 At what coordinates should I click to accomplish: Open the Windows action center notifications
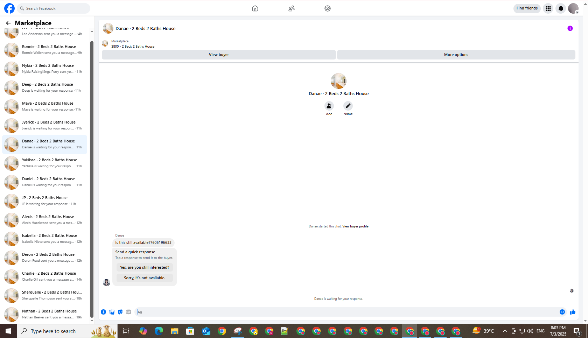pyautogui.click(x=577, y=331)
